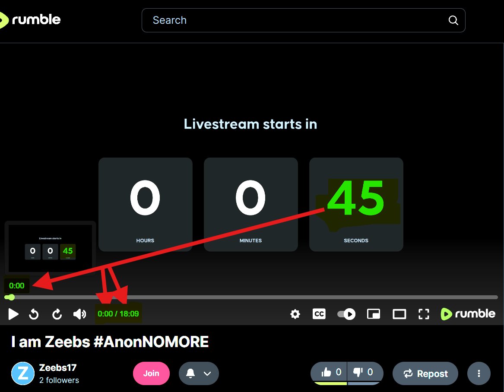Play the video
The width and height of the screenshot is (504, 392).
tap(13, 314)
